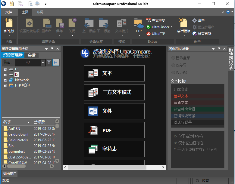Launch UltraFTP from the Extras group

(155, 34)
